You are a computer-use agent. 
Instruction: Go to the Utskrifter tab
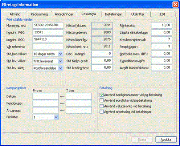(138, 14)
